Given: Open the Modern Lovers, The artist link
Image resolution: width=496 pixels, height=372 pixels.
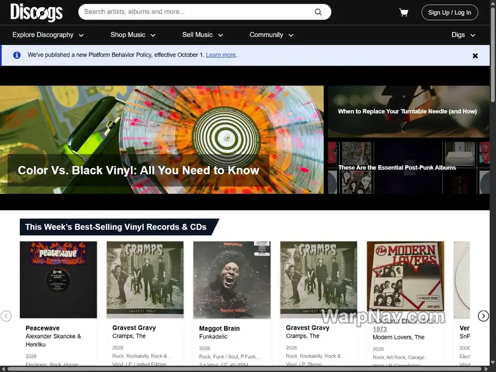Looking at the screenshot, I should (398, 337).
